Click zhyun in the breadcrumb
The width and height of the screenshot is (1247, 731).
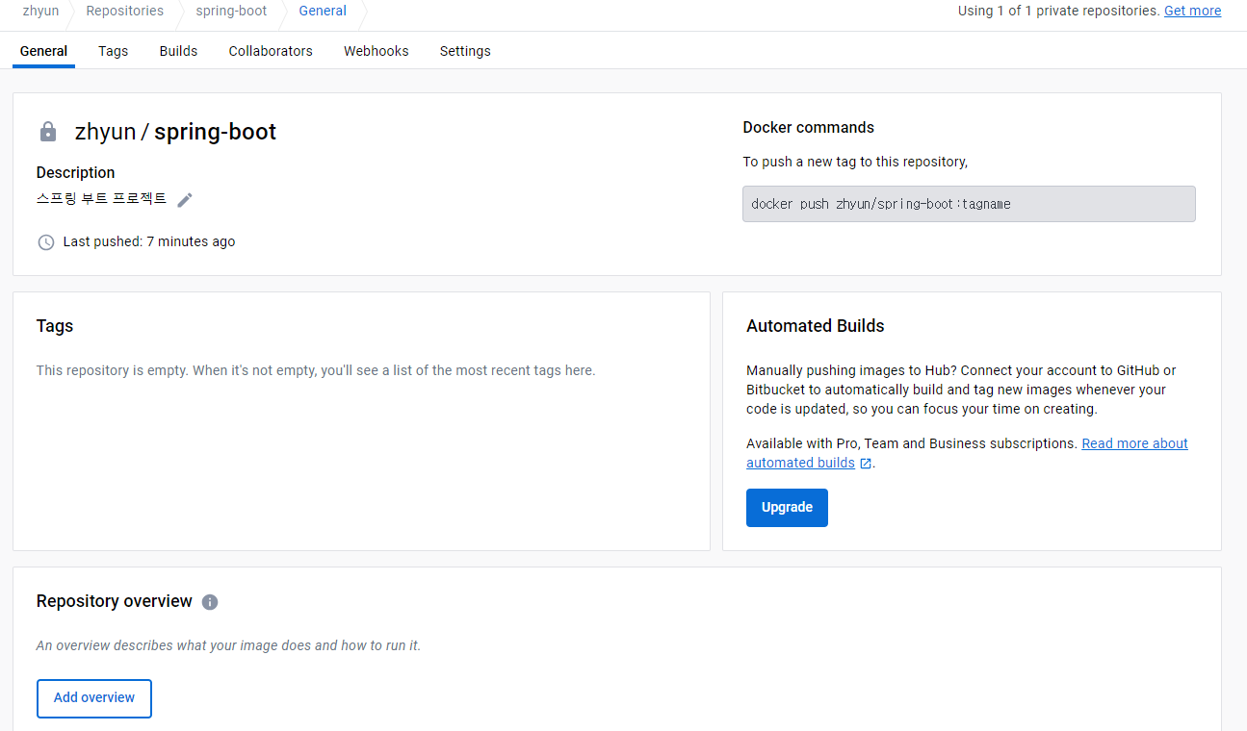point(40,11)
